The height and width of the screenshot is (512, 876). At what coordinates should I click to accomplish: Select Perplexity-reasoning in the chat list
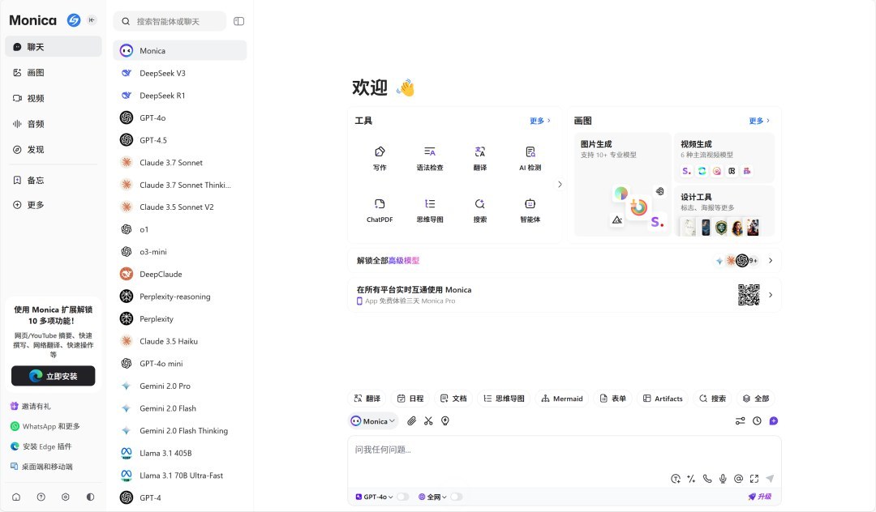pyautogui.click(x=180, y=297)
